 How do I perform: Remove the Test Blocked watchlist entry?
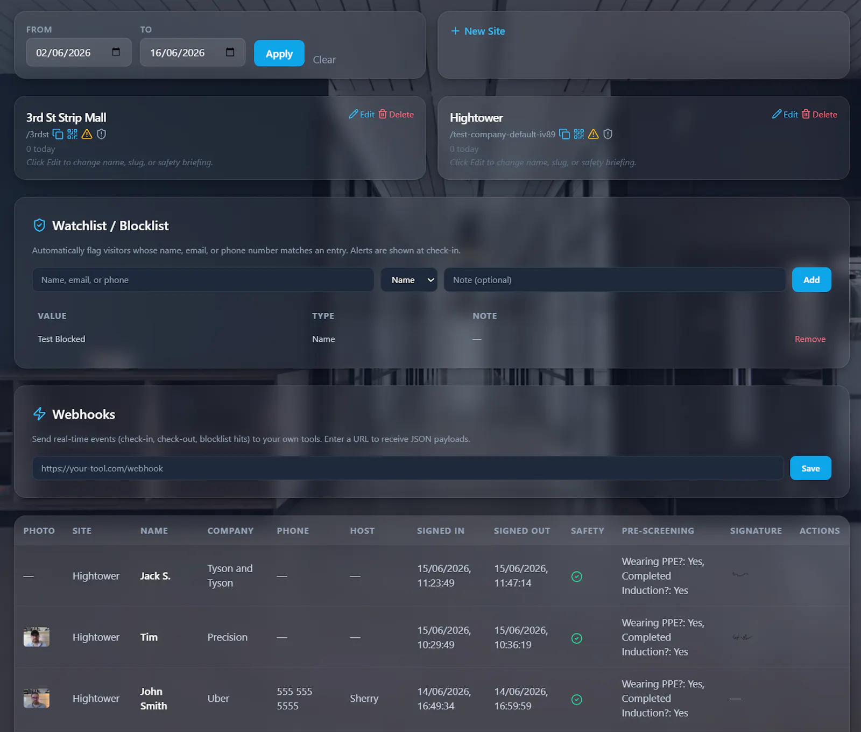[x=810, y=339]
